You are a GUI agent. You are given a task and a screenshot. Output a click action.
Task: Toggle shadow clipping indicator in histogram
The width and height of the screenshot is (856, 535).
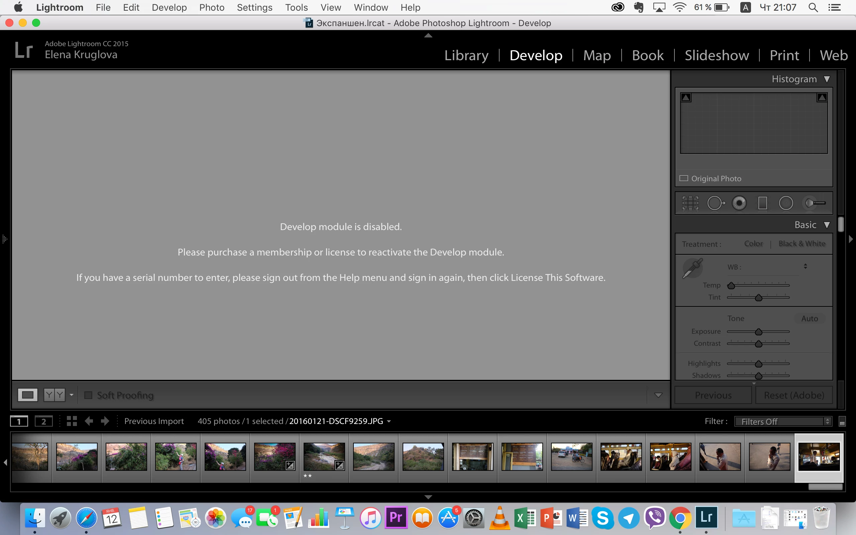(686, 98)
